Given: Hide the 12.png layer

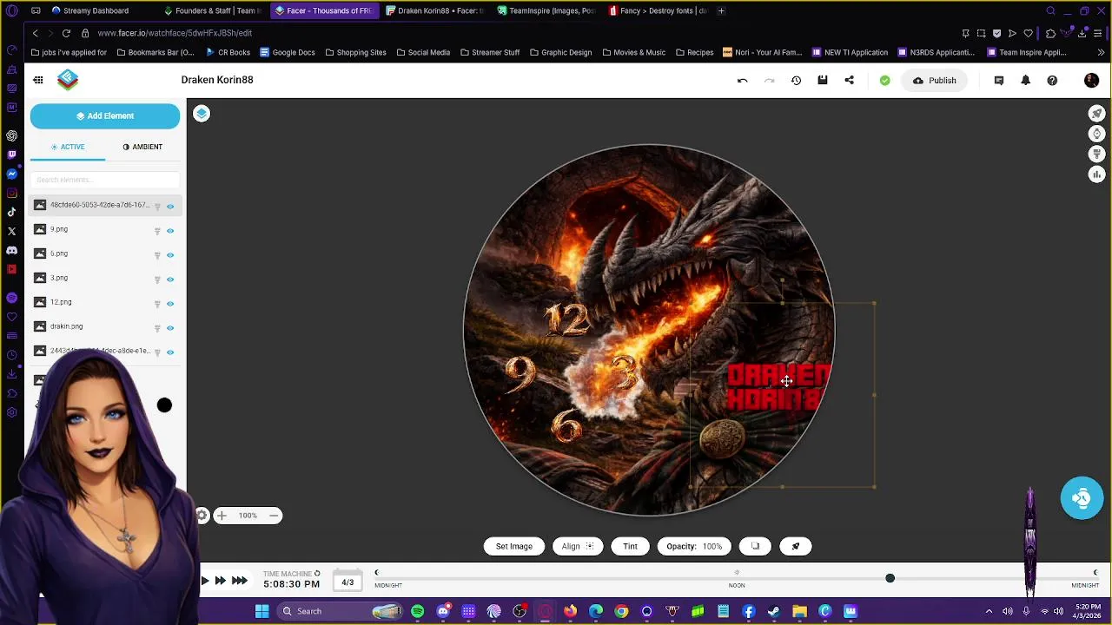Looking at the screenshot, I should tap(170, 304).
